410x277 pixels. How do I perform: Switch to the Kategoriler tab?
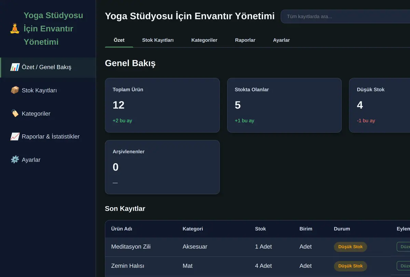click(204, 40)
